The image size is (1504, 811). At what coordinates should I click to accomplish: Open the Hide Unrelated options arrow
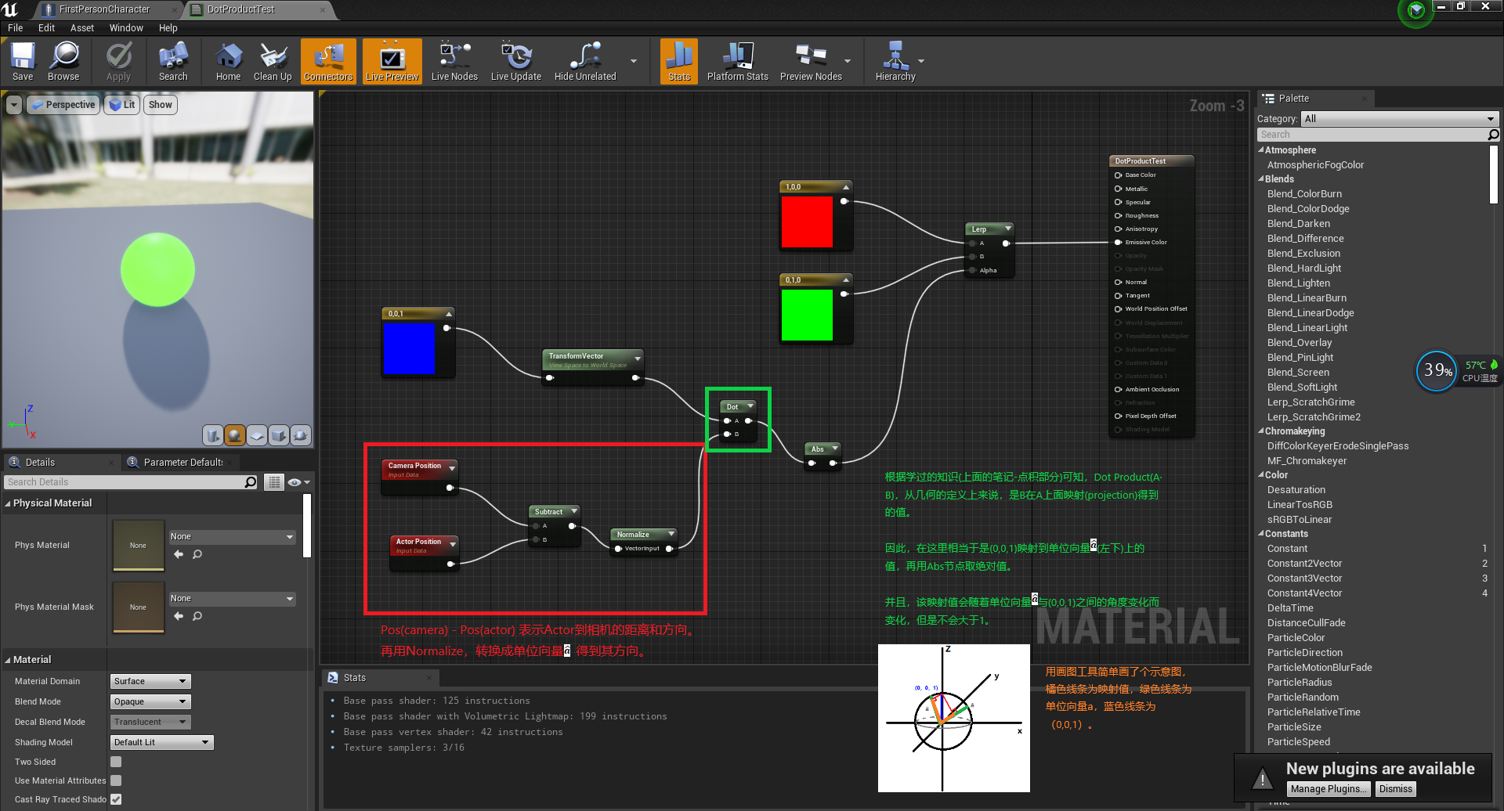pyautogui.click(x=634, y=61)
